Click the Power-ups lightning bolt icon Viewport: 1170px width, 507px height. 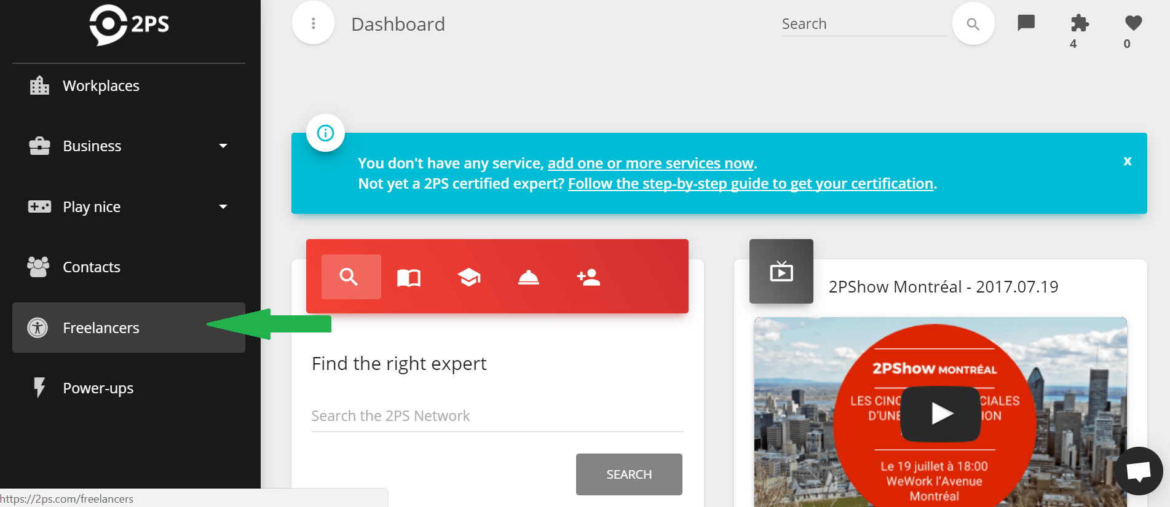point(39,388)
